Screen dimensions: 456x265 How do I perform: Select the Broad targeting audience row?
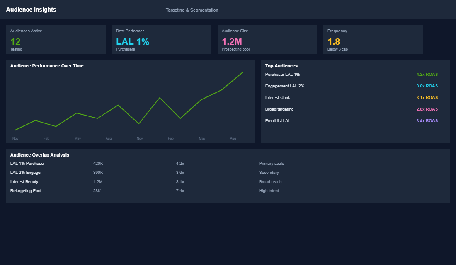click(x=280, y=109)
